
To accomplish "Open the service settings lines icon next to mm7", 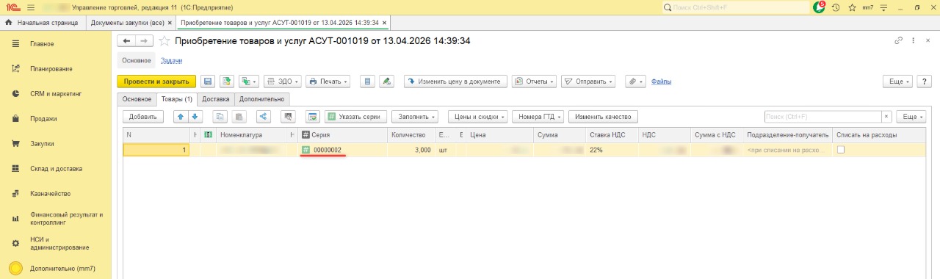I will point(884,7).
